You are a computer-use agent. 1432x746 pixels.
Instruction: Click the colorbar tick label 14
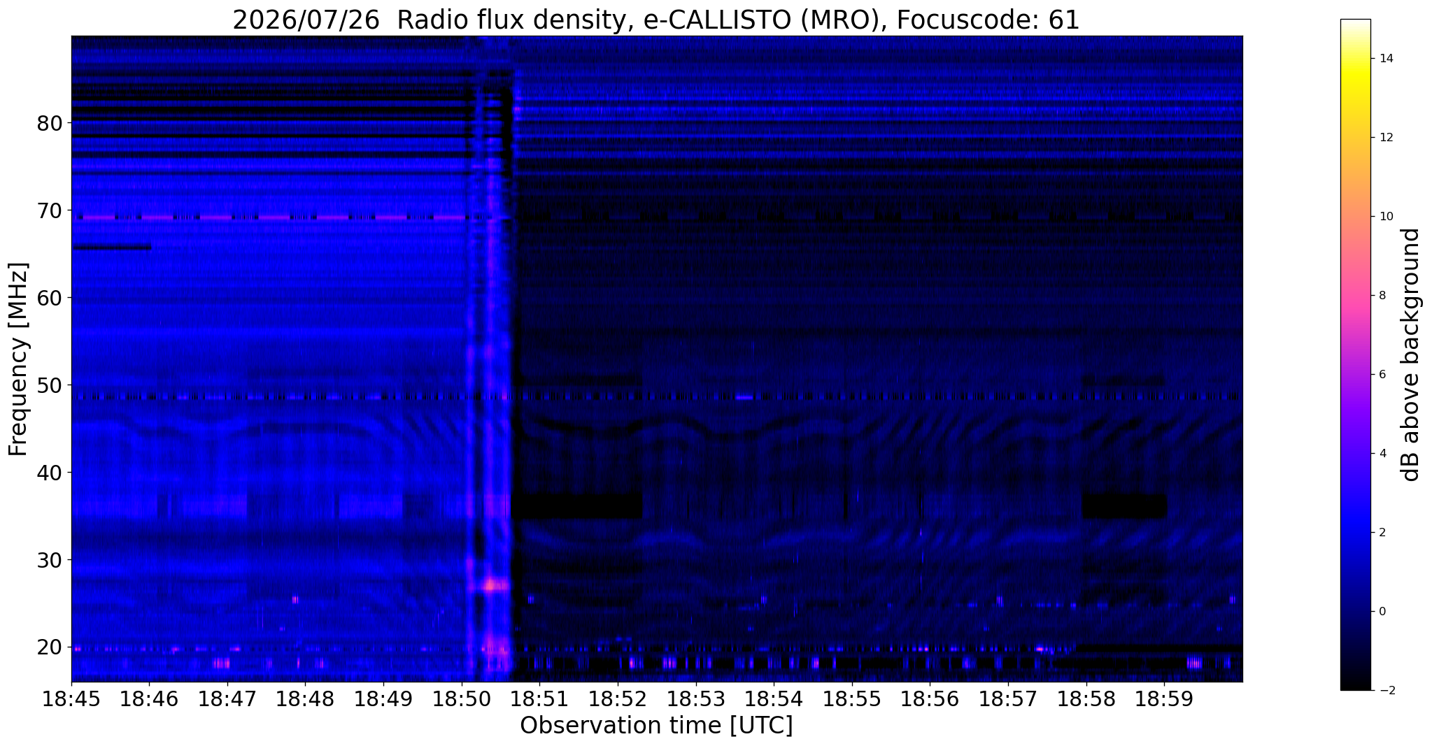[x=1386, y=59]
